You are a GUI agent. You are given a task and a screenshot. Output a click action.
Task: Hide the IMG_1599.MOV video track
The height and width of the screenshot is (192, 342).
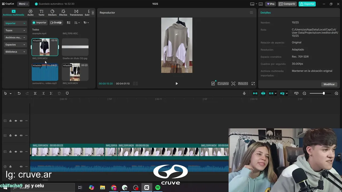[16, 151]
